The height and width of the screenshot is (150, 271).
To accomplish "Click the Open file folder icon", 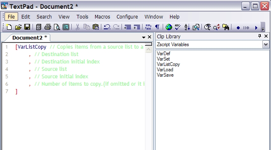I will tap(18, 27).
